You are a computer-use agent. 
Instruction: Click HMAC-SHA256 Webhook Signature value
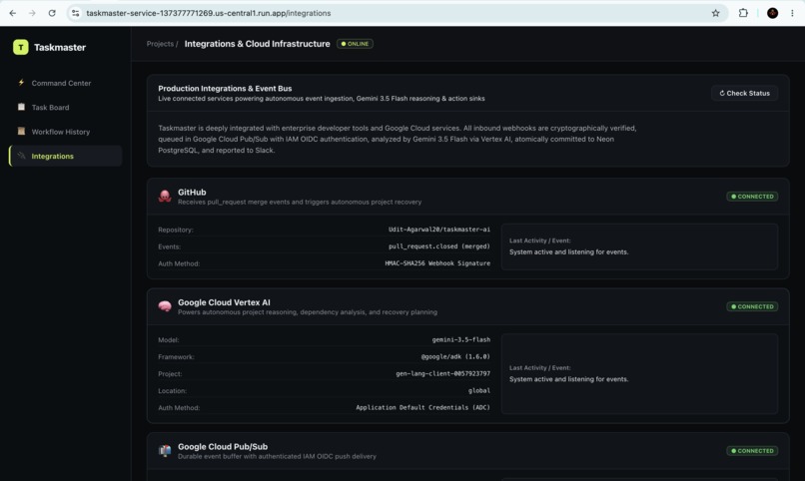tap(437, 263)
